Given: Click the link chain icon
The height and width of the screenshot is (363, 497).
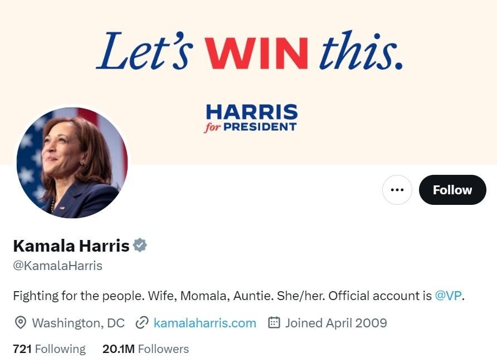Looking at the screenshot, I should point(142,323).
